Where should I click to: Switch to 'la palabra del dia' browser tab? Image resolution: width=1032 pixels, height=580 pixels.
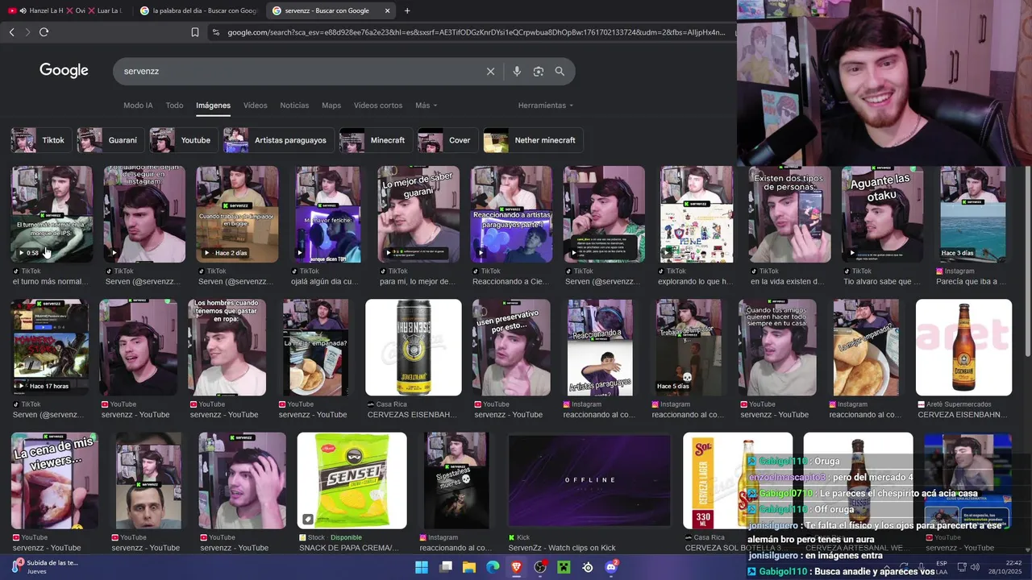point(198,10)
